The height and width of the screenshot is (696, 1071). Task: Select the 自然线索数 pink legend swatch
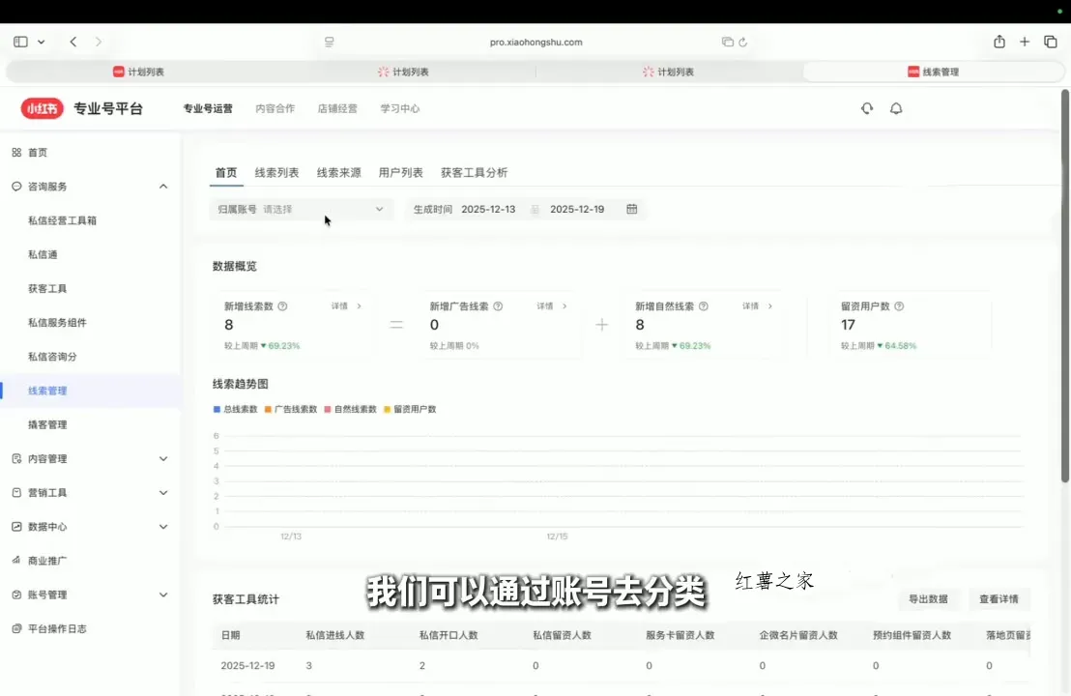pyautogui.click(x=328, y=409)
